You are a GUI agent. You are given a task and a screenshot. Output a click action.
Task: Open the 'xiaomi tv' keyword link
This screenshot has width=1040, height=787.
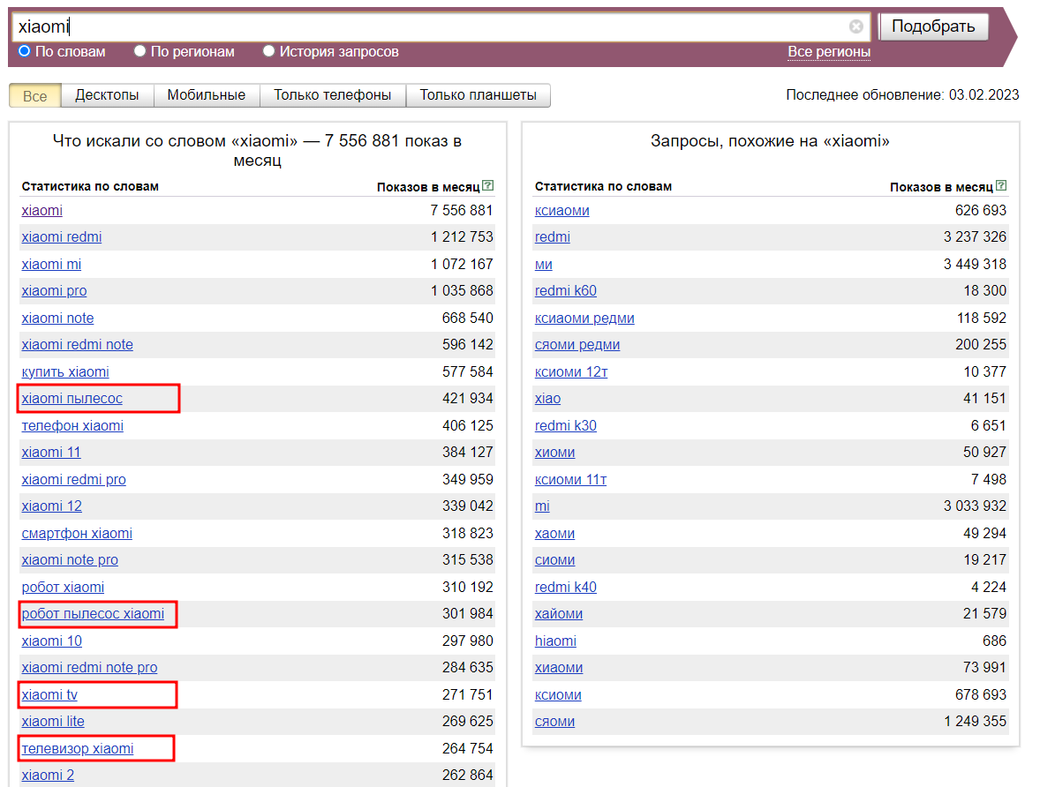tap(49, 695)
